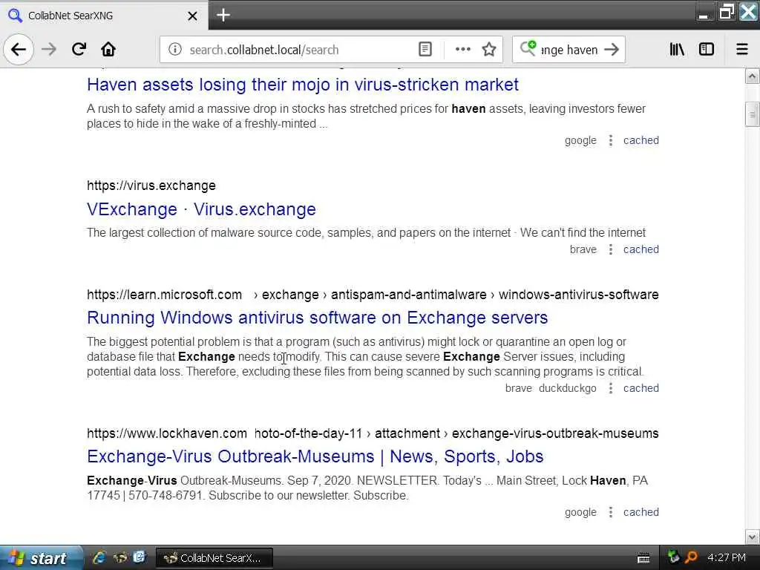Bookmark this page with the star
760x570 pixels.
489,50
